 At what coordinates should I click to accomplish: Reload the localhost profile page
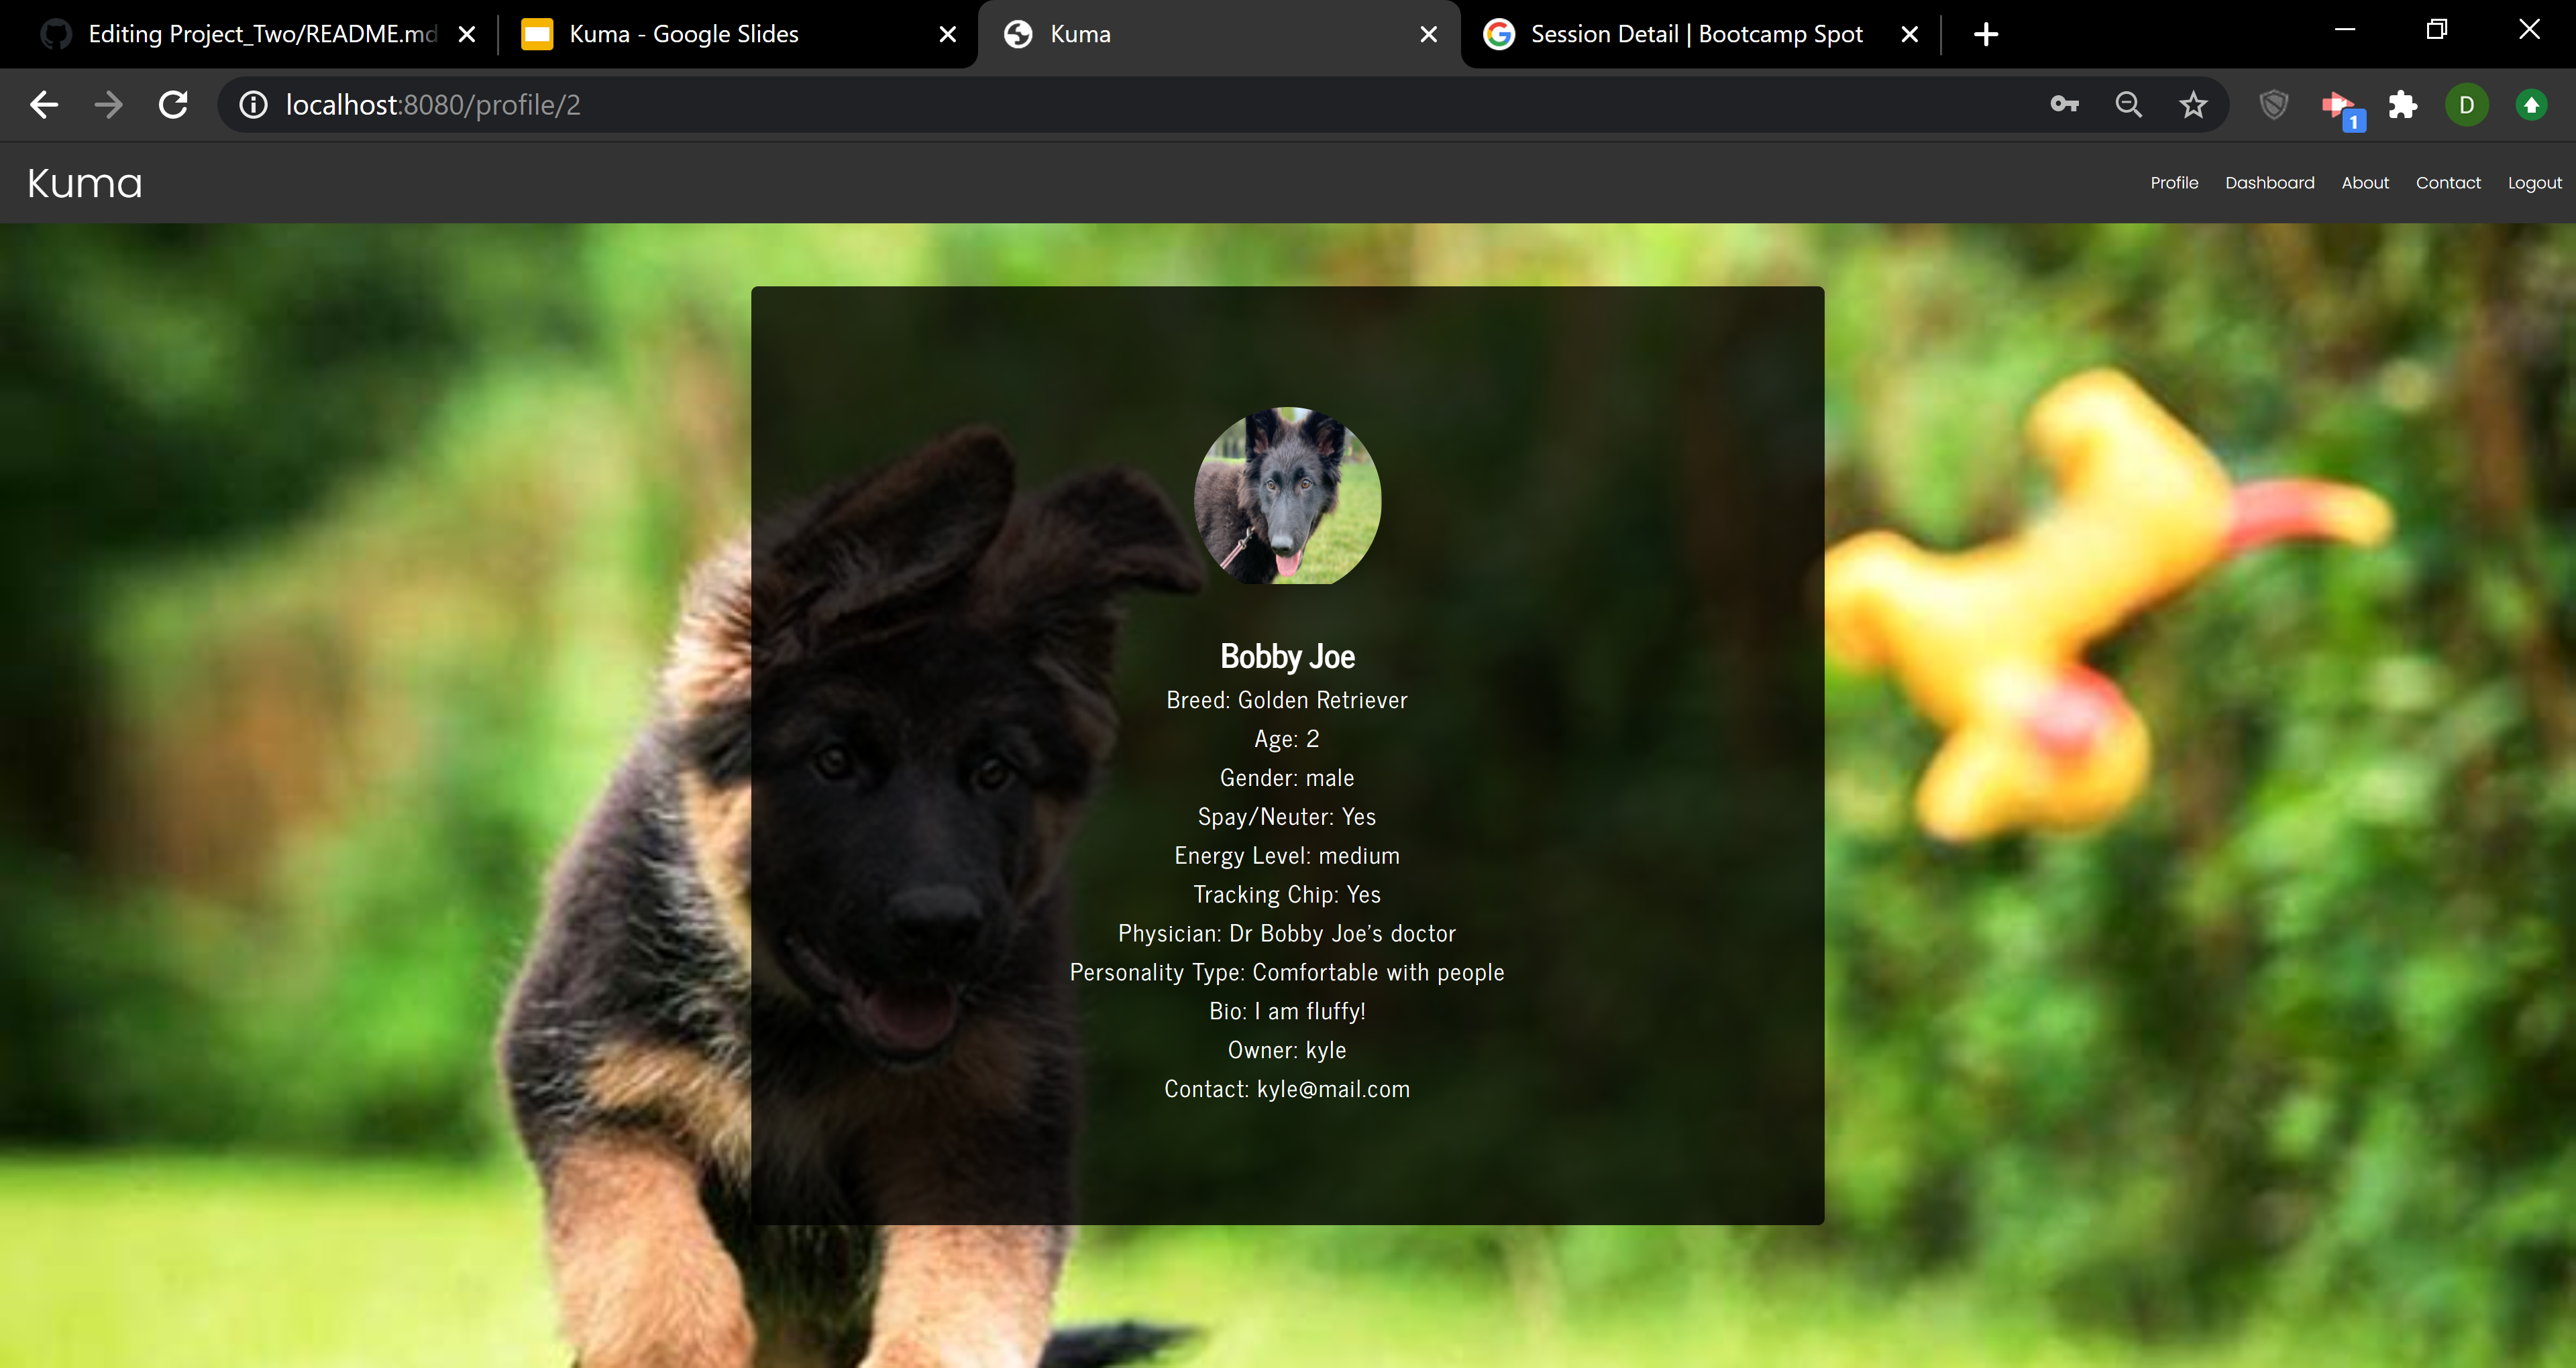[x=173, y=105]
